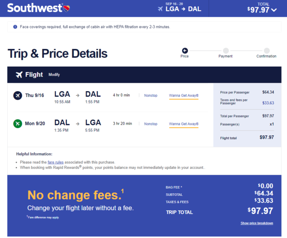Click Nonstop link on the LGA to DAL flight

click(151, 95)
